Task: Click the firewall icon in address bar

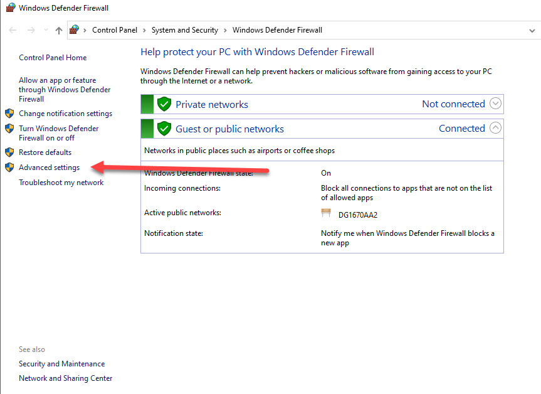Action: click(74, 29)
